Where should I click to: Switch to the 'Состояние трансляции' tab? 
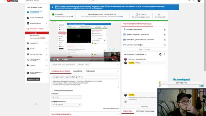tap(145, 111)
